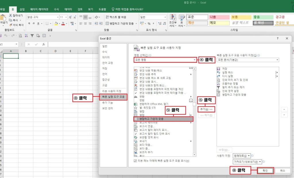Apply the 좋음 green cell style

click(263, 17)
